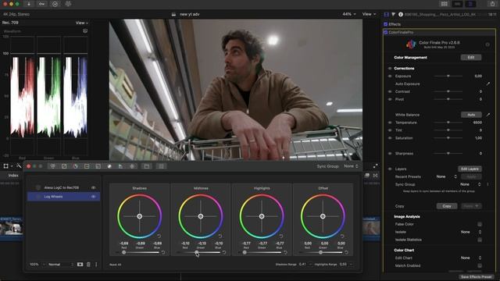Click the mask icon beside the trash
Screen dimensions: 500x281
80,265
